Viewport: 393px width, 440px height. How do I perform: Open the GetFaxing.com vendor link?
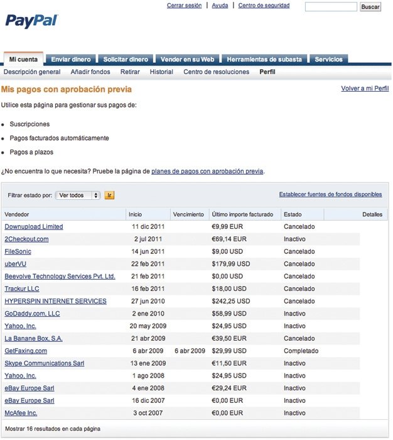[26, 351]
